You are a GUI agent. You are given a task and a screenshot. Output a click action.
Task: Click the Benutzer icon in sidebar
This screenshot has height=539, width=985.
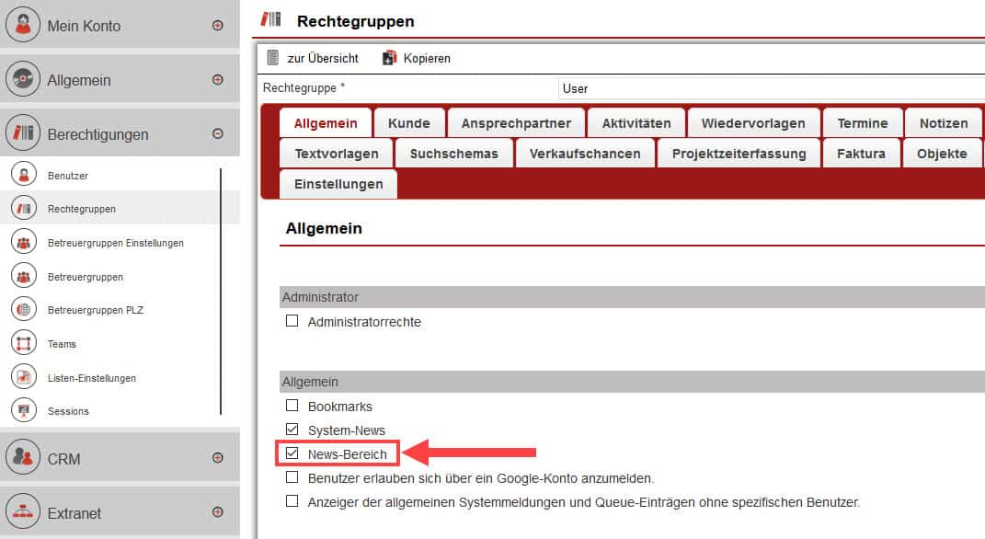(x=23, y=175)
